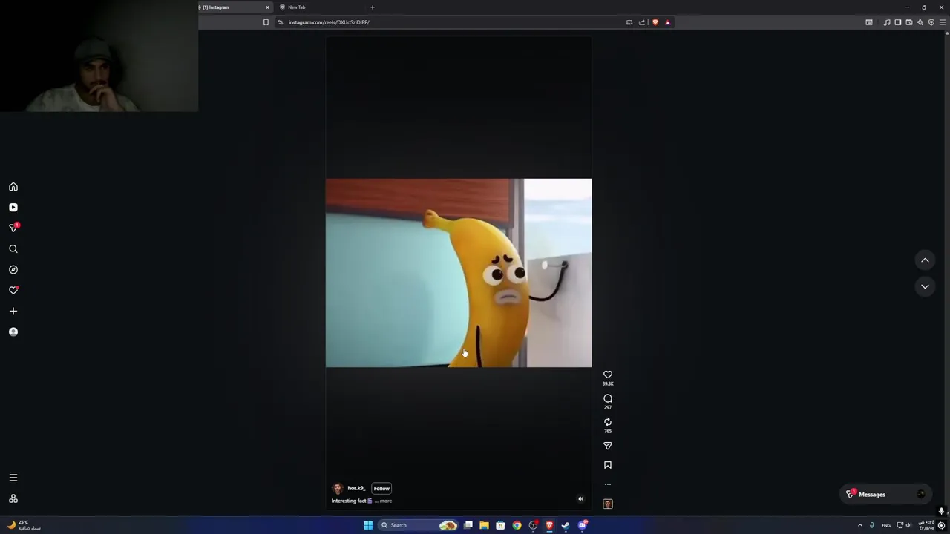This screenshot has height=534, width=950.
Task: Create new post with plus icon
Action: [x=13, y=311]
